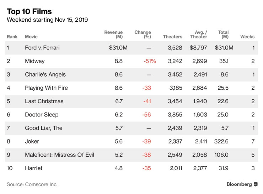Click Playing With Fire in the table
Screen dimensions: 263x194
coord(46,88)
